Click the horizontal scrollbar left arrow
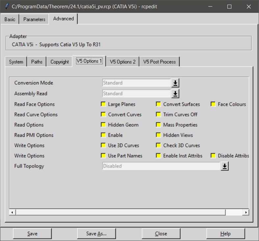Viewport: 259px width, 241px height. pyautogui.click(x=12, y=212)
